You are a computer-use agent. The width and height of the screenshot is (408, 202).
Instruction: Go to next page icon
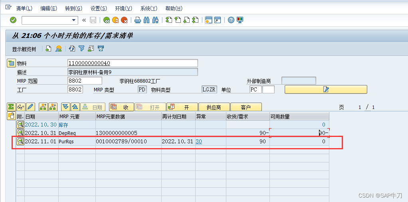coord(186,20)
